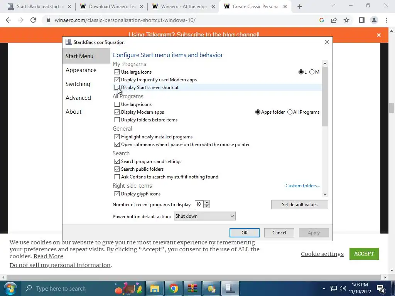The image size is (395, 296).
Task: Increase number of recent programs
Action: point(207,203)
